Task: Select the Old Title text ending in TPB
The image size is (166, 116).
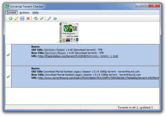Action: (x=73, y=50)
